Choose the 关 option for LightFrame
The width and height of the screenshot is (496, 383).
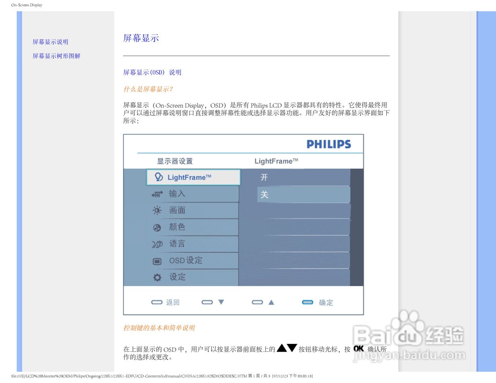tap(303, 194)
